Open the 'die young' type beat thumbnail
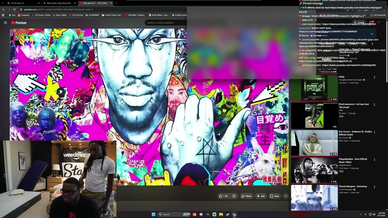Image resolution: width=388 pixels, height=218 pixels. click(x=314, y=116)
